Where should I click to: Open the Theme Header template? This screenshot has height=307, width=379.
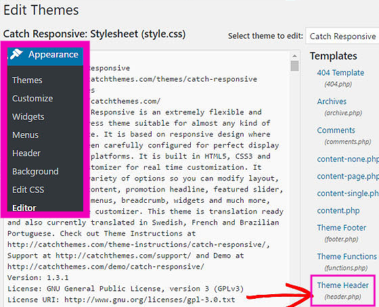[x=343, y=285]
